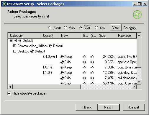This screenshot has height=115, width=149.
Task: Click the S... column header
Action: pyautogui.click(x=93, y=36)
